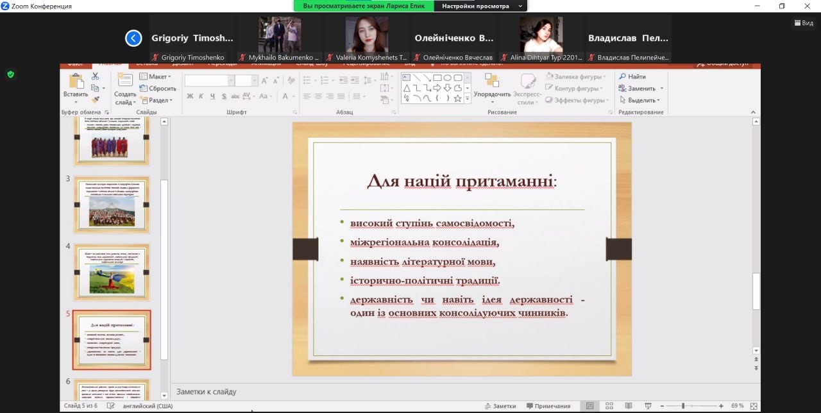Select slide 4 thumbnail with flag image
The width and height of the screenshot is (821, 413).
point(112,272)
